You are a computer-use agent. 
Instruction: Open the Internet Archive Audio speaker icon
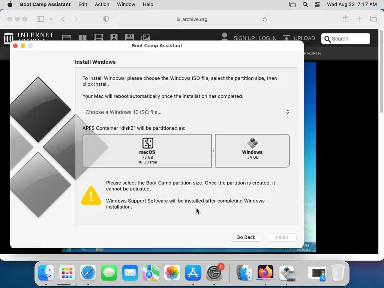[114, 37]
